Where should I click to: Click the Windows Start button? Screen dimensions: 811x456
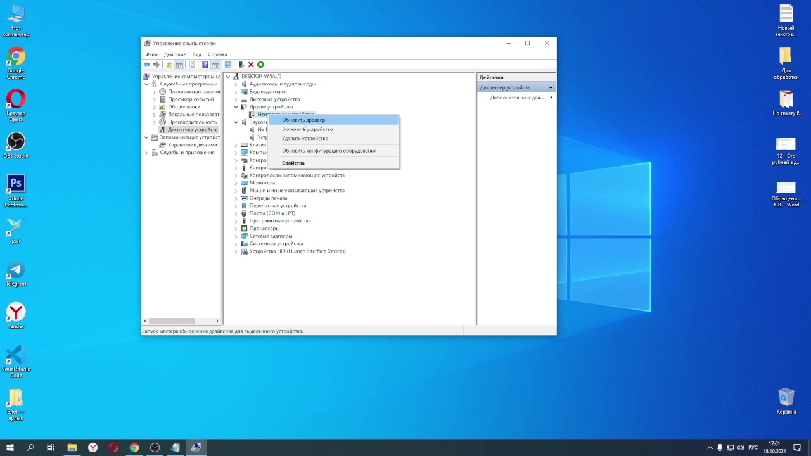pos(10,448)
